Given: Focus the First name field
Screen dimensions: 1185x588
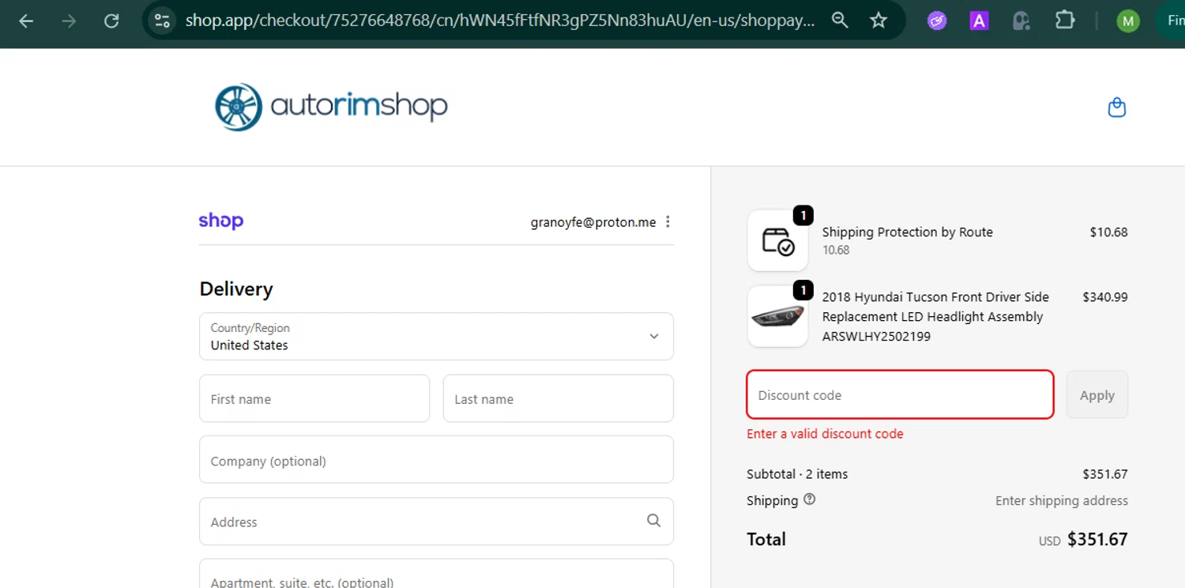Looking at the screenshot, I should (x=314, y=398).
